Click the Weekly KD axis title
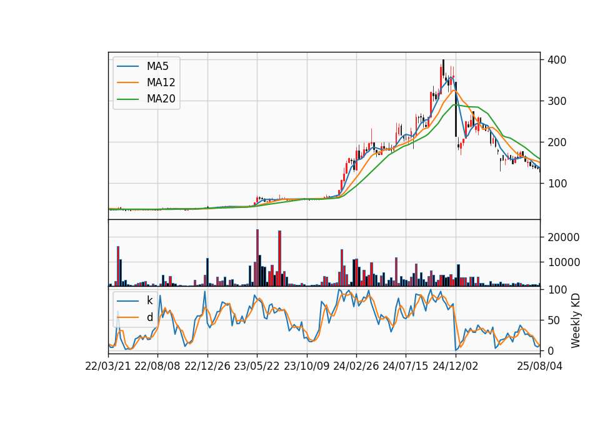Image resolution: width=600 pixels, height=431 pixels. point(576,320)
